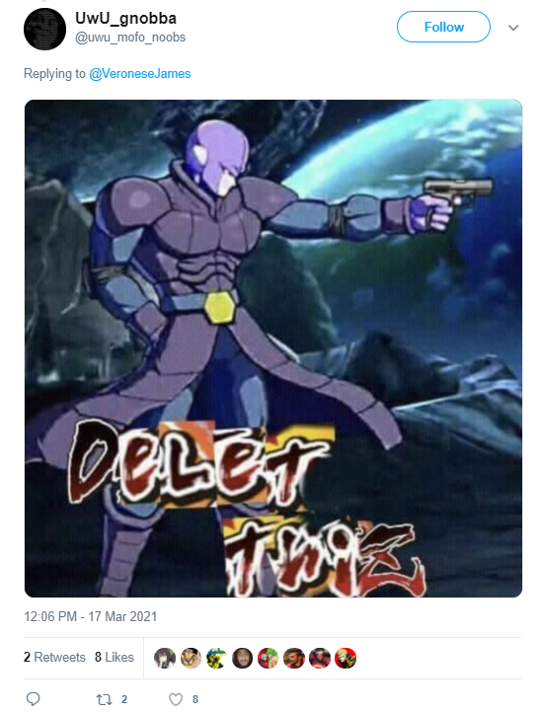Image resolution: width=538 pixels, height=715 pixels.
Task: Follow the UwU_gnobba account
Action: [443, 27]
